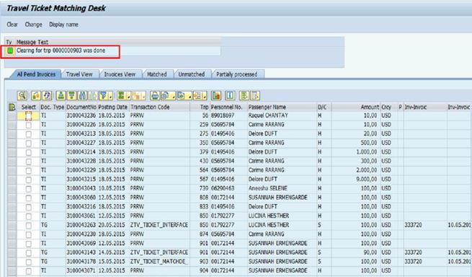This screenshot has height=277, width=472.
Task: Check the Select box for Aneesha SELENE row
Action: pyautogui.click(x=29, y=189)
